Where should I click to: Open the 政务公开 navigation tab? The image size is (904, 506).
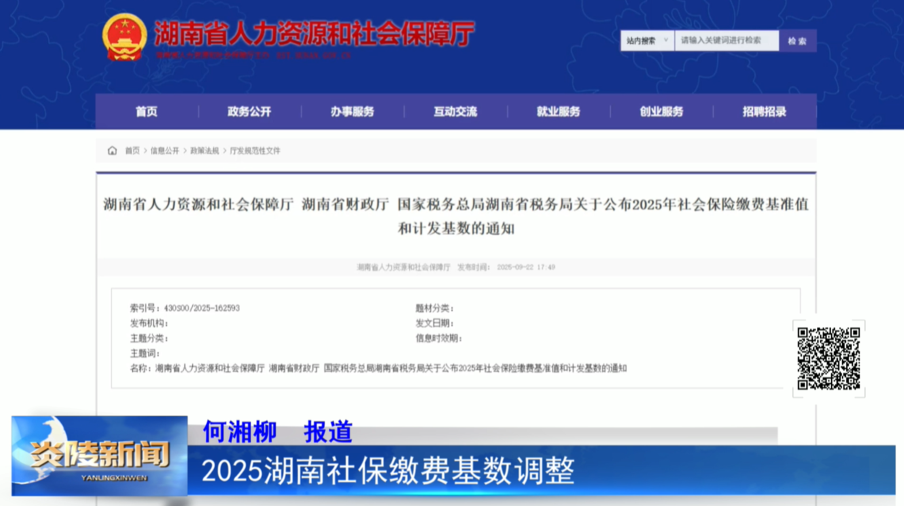click(249, 112)
